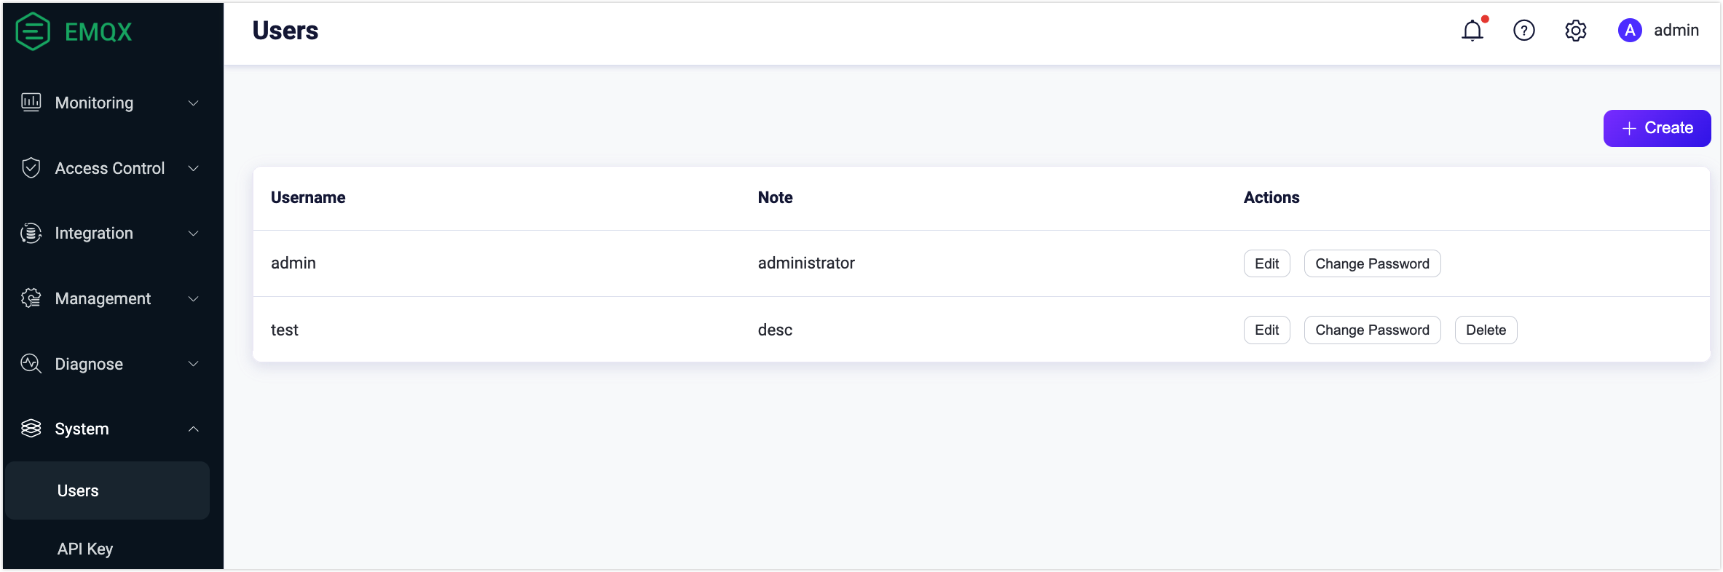Edit the admin user
1723x572 pixels.
(x=1266, y=263)
